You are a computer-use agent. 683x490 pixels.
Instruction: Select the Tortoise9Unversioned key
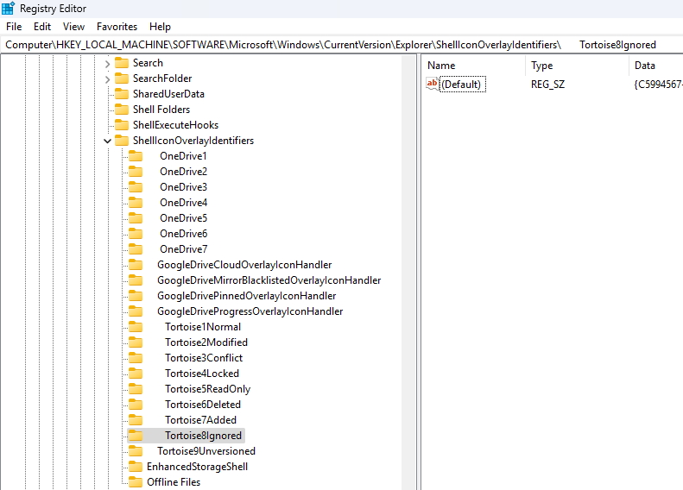coord(206,451)
